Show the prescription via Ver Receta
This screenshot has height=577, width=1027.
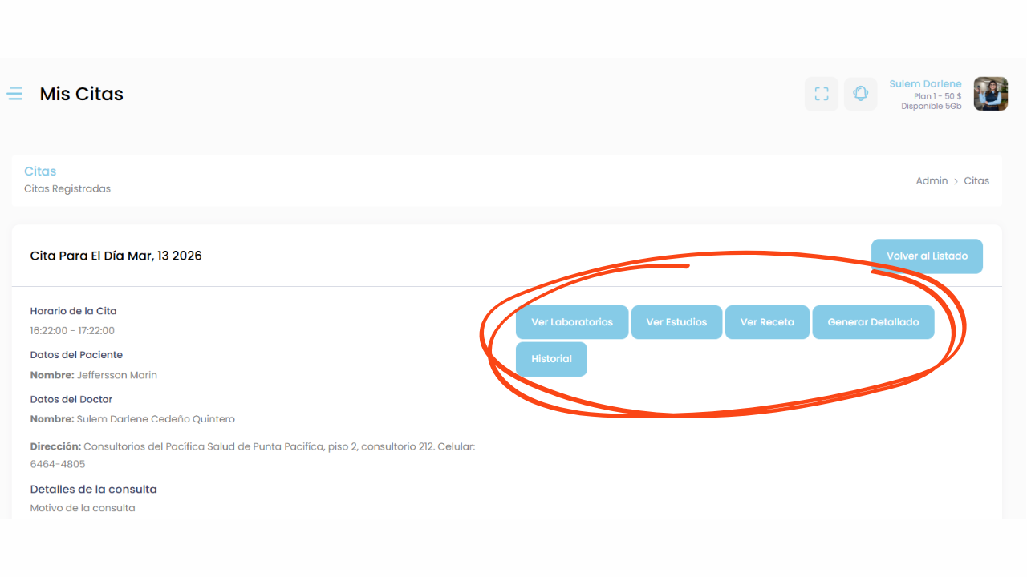coord(767,322)
